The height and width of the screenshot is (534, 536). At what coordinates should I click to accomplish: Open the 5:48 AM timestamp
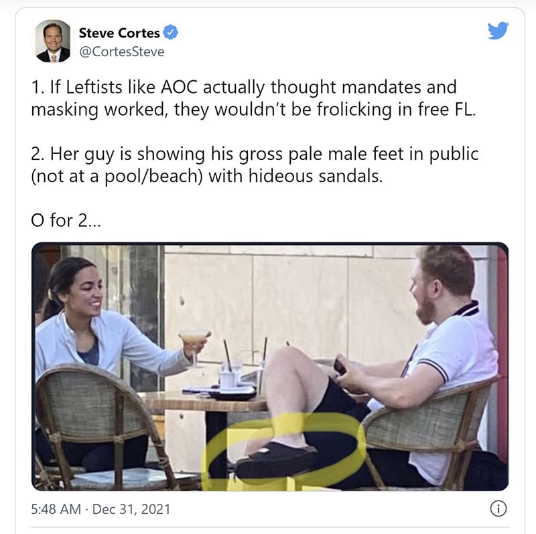coord(56,509)
